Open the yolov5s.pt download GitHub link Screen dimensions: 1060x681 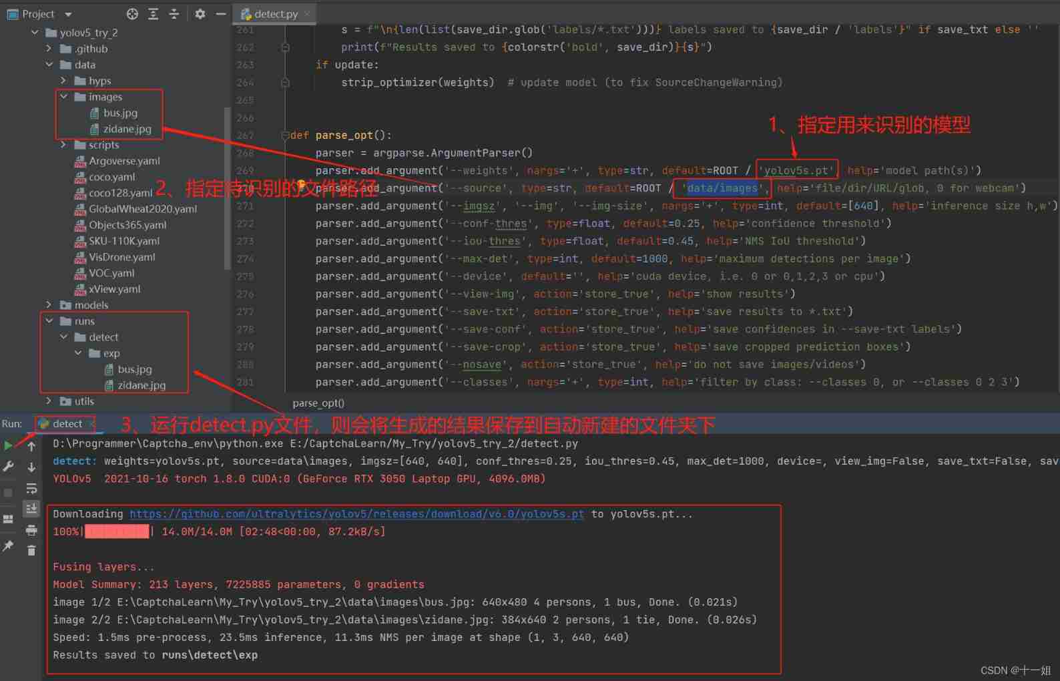tap(356, 514)
